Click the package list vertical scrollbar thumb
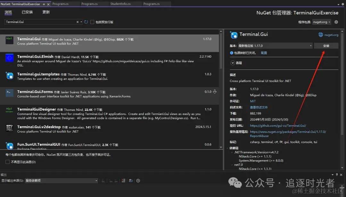The image size is (346, 197). pos(221,51)
